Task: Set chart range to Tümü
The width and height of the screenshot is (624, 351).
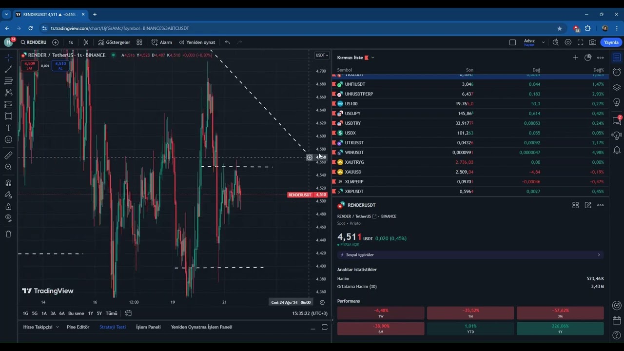Action: [x=112, y=313]
